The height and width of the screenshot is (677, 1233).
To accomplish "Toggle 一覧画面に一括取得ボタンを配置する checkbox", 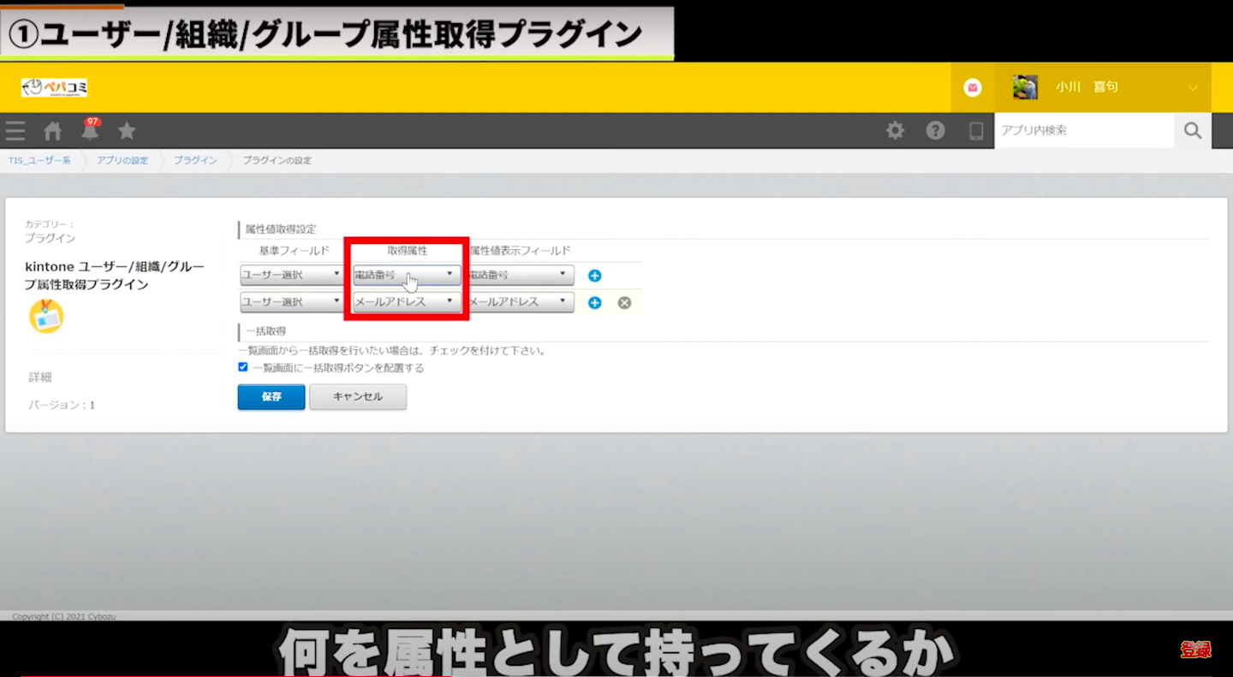I will (x=243, y=367).
